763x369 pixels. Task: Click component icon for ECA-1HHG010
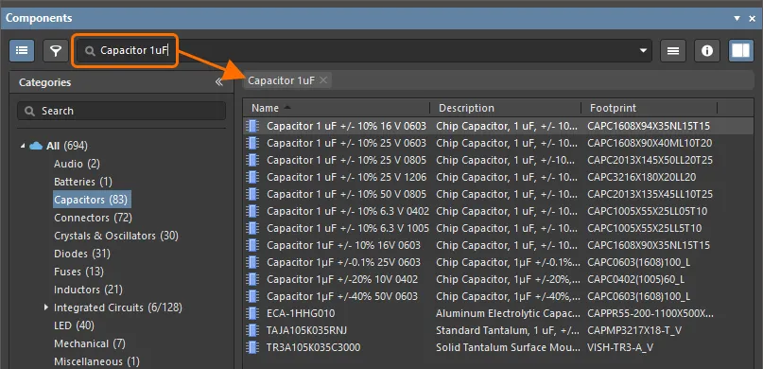[252, 313]
